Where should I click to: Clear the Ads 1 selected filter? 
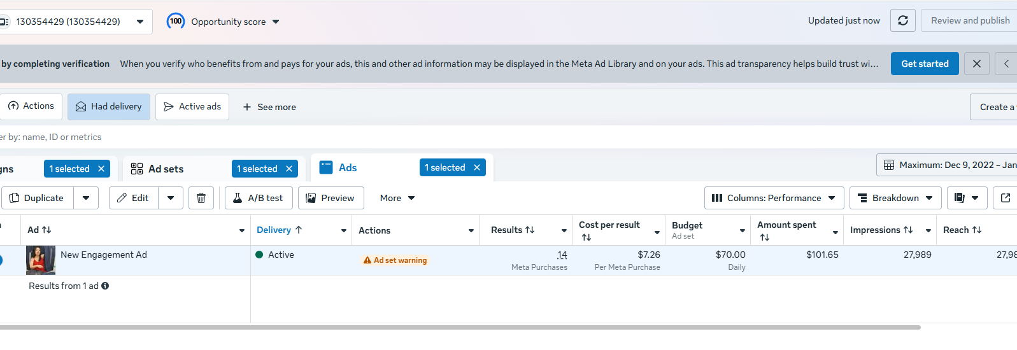(477, 167)
